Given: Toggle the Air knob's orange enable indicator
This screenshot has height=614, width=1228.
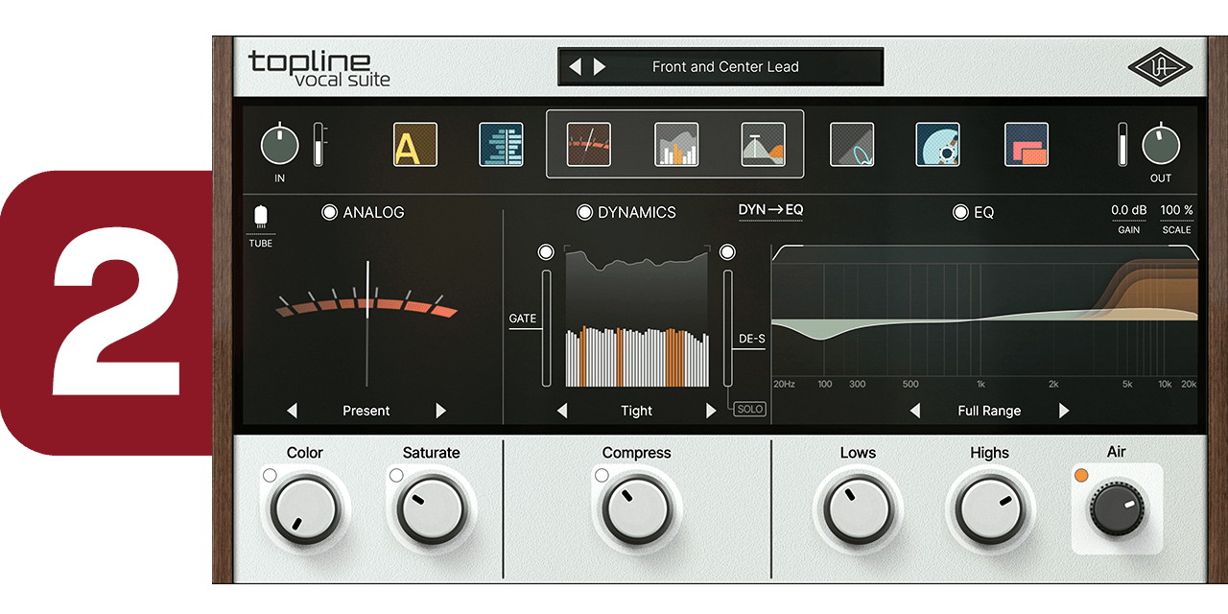Looking at the screenshot, I should tap(1081, 475).
